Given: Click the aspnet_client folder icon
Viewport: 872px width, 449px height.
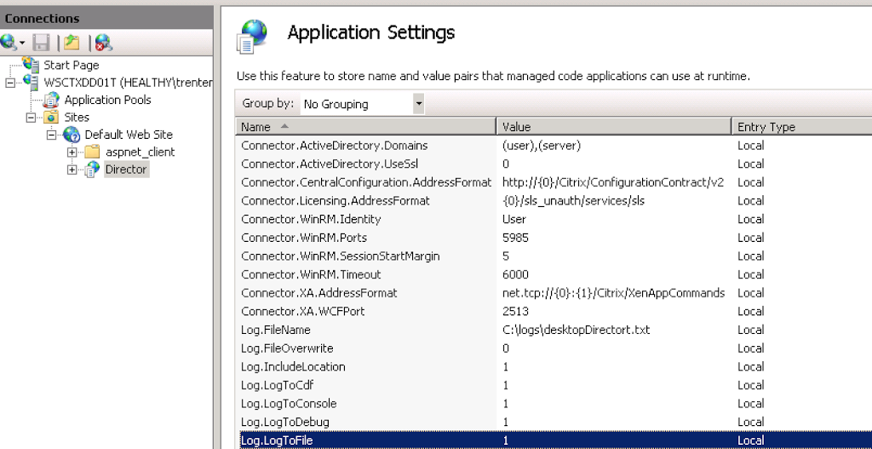Looking at the screenshot, I should click(92, 152).
